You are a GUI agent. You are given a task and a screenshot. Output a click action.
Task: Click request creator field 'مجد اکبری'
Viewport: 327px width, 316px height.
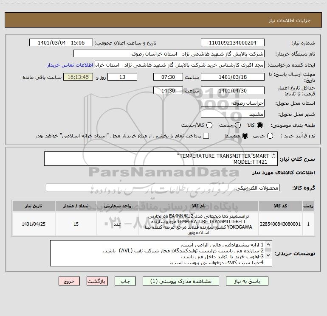coord(180,65)
